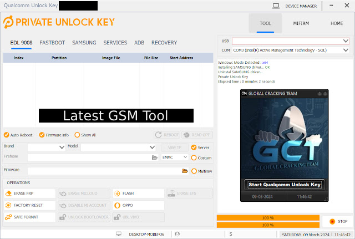
Task: Click the user account icon in status bar
Action: (x=177, y=234)
